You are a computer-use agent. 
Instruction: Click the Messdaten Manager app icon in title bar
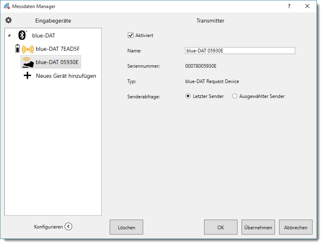pos(7,6)
